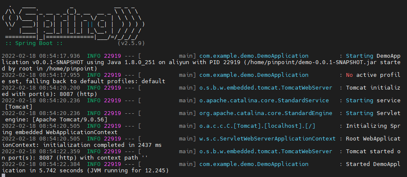Click the green ':: Spring Boot ::' label
Screen dimensions: 407x177
click(x=34, y=43)
